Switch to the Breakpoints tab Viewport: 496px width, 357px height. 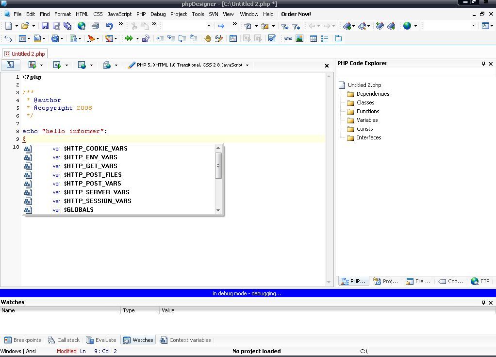23,340
